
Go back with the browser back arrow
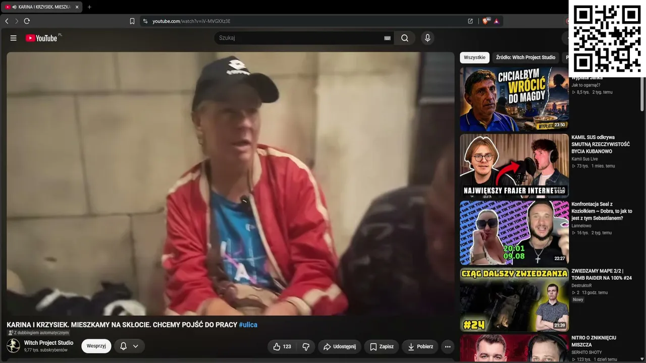point(7,21)
